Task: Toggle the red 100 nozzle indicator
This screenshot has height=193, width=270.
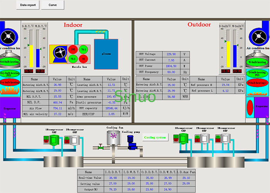Action: 73,49
